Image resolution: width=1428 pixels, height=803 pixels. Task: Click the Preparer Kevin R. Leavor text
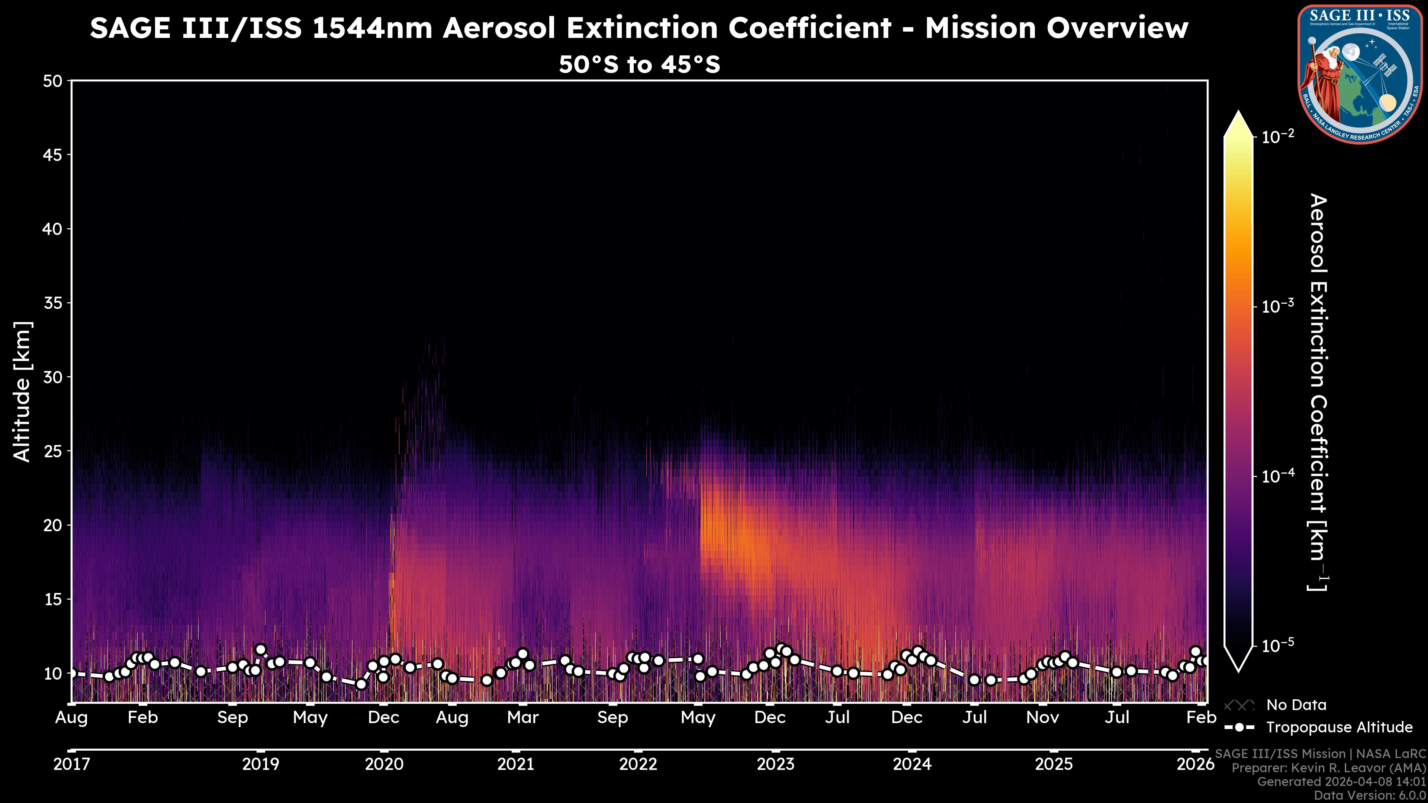click(x=1328, y=768)
